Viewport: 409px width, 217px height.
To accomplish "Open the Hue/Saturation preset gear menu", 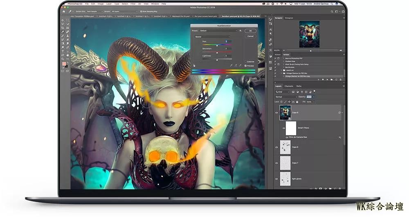I will [240, 31].
